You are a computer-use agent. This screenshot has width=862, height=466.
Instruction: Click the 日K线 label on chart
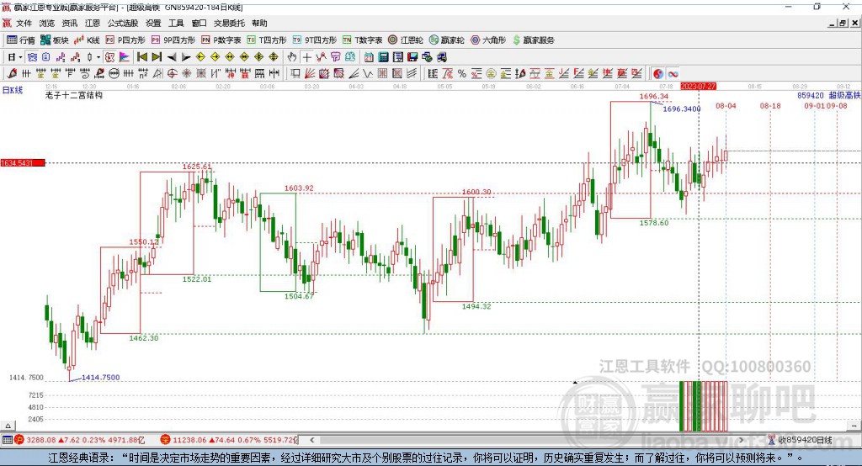tap(13, 90)
